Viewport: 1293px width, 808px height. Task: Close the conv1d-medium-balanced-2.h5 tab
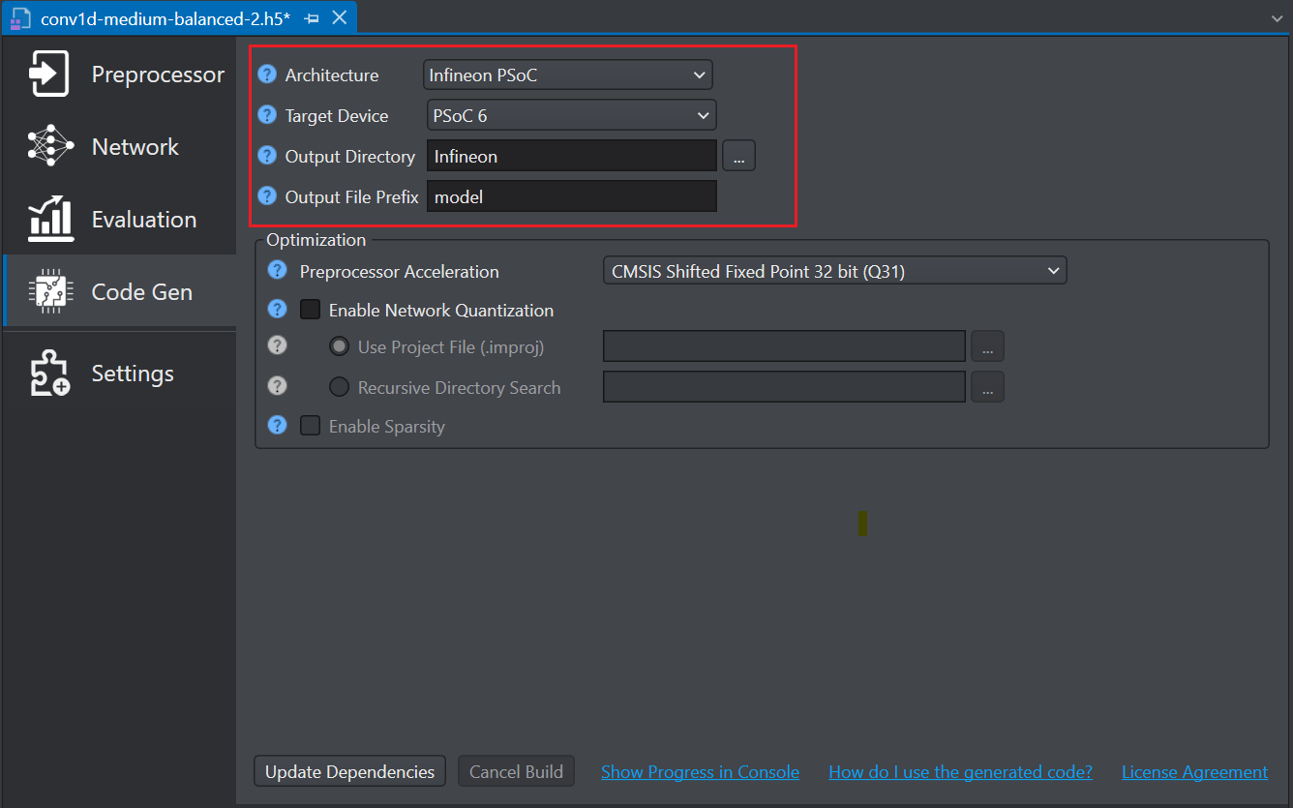[339, 17]
